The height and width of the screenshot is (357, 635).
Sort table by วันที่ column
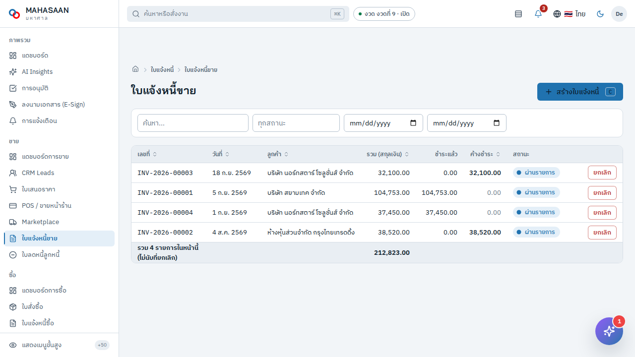(221, 154)
